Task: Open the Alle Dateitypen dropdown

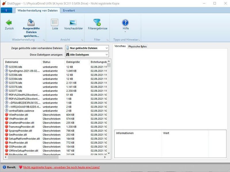Action: pyautogui.click(x=87, y=54)
